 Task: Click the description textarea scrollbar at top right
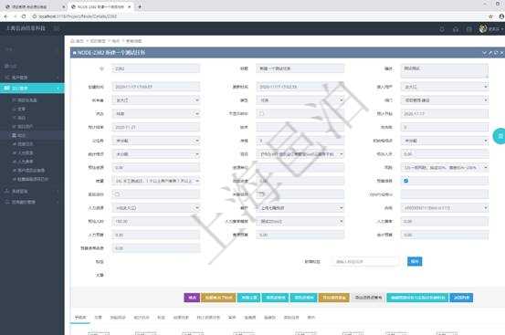[x=486, y=71]
